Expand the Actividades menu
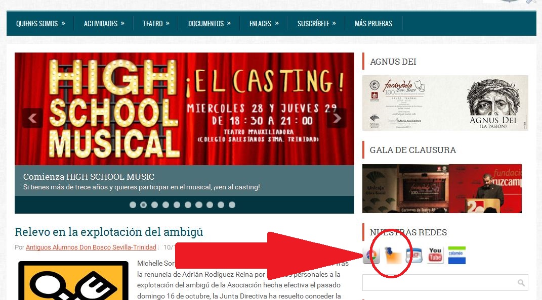Image resolution: width=542 pixels, height=300 pixels. click(x=104, y=23)
